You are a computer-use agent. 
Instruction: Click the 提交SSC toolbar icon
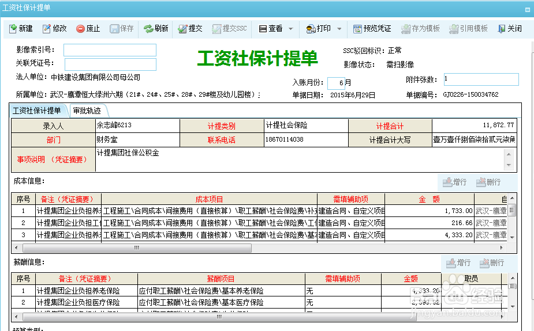click(216, 29)
